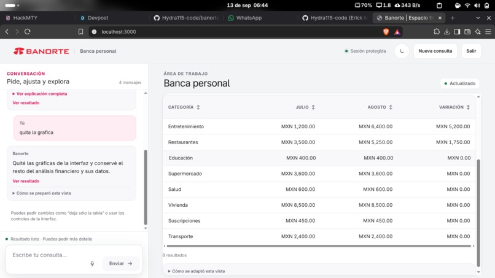Screen dimensions: 495x278
Task: Click the MXN 5,200.00 variation value
Action: (x=453, y=126)
